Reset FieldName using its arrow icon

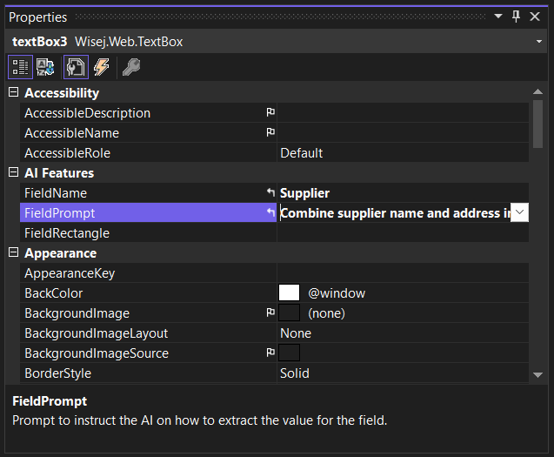(x=270, y=192)
